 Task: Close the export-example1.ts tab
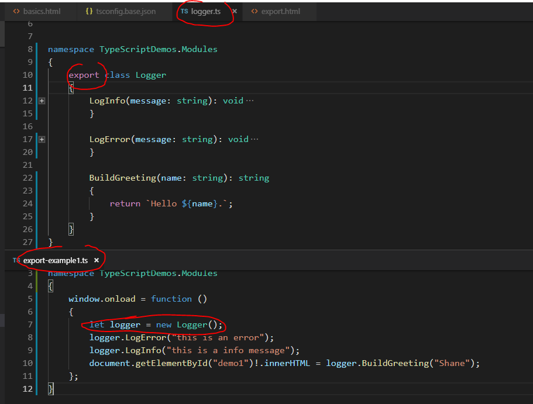(97, 260)
